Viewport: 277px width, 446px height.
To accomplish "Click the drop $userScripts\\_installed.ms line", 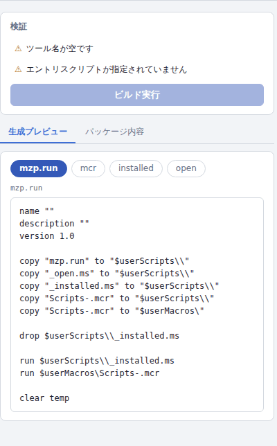I will 99,336.
